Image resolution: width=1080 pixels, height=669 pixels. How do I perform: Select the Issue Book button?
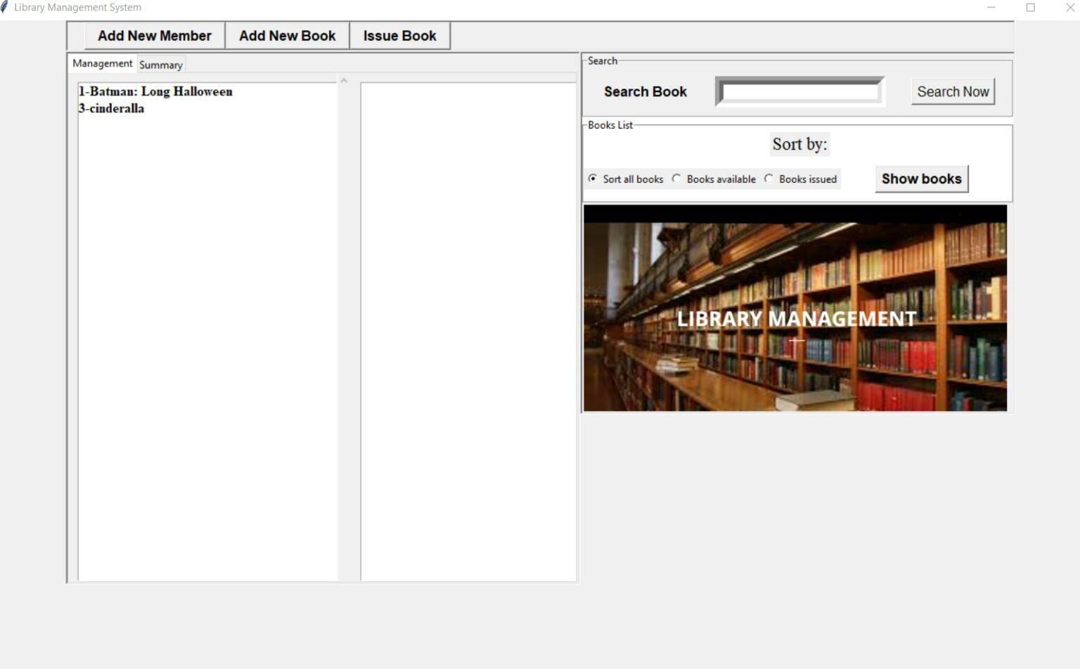400,36
